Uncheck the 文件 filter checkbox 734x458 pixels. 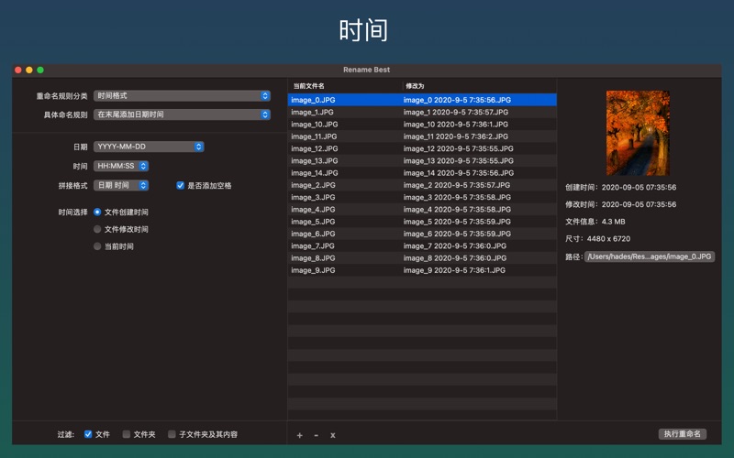pos(88,434)
